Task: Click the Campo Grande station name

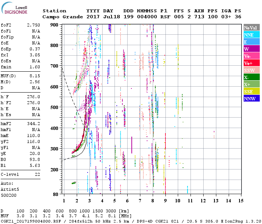Action: click(63, 17)
